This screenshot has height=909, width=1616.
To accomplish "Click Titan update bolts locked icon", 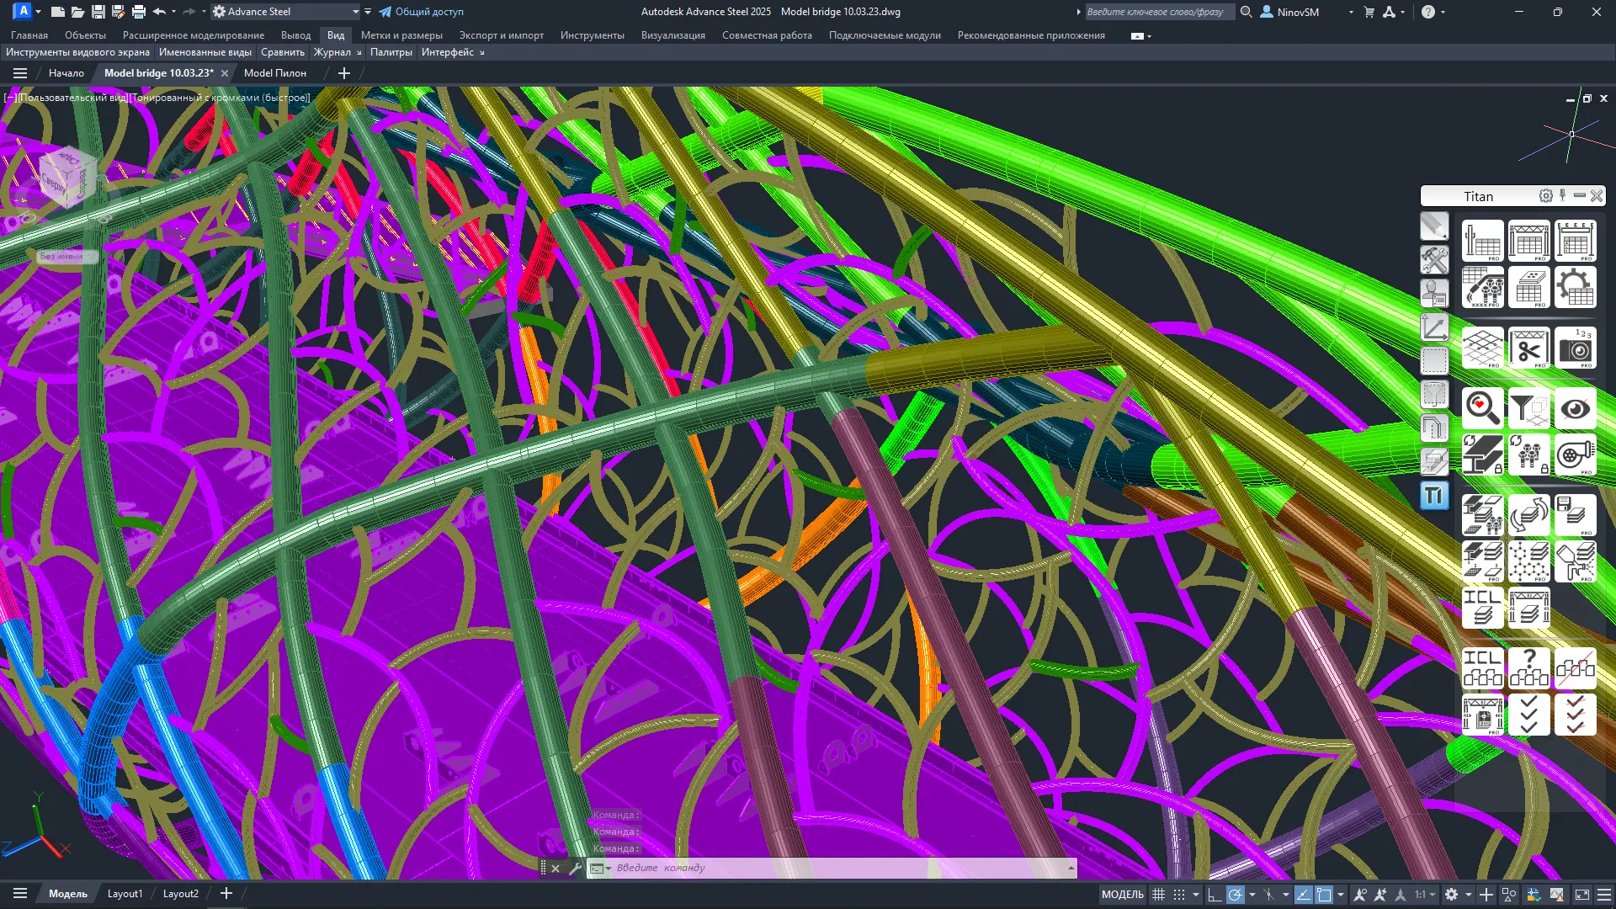I will pyautogui.click(x=1528, y=455).
